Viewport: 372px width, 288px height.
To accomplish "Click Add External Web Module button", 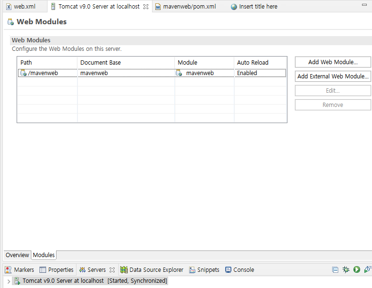I will pyautogui.click(x=333, y=77).
